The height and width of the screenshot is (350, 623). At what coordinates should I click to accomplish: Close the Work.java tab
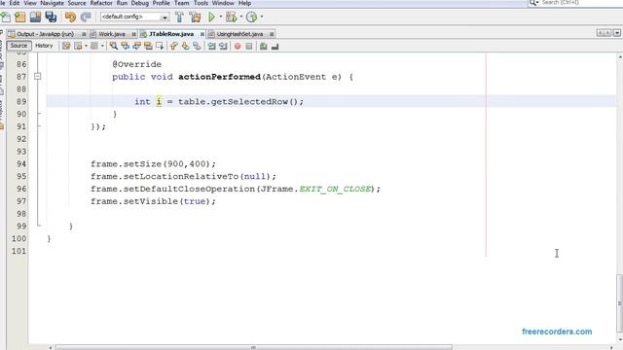(x=134, y=34)
